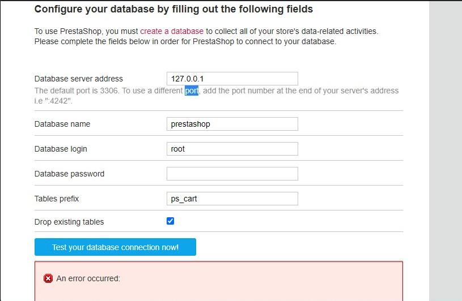Click the "Tables prefix" label text
This screenshot has height=301, width=462.
coord(57,199)
